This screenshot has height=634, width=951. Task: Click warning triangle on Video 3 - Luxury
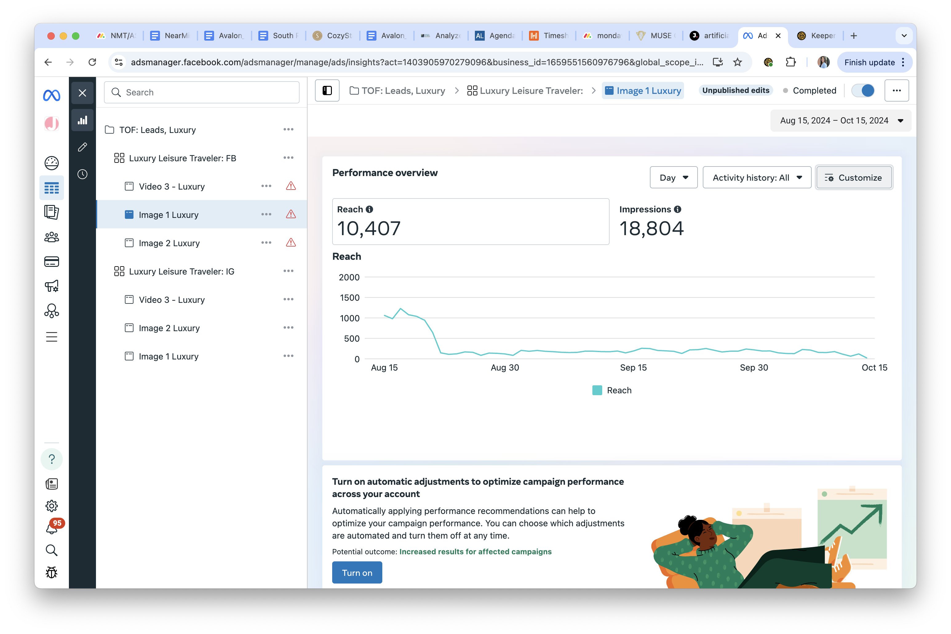click(291, 186)
